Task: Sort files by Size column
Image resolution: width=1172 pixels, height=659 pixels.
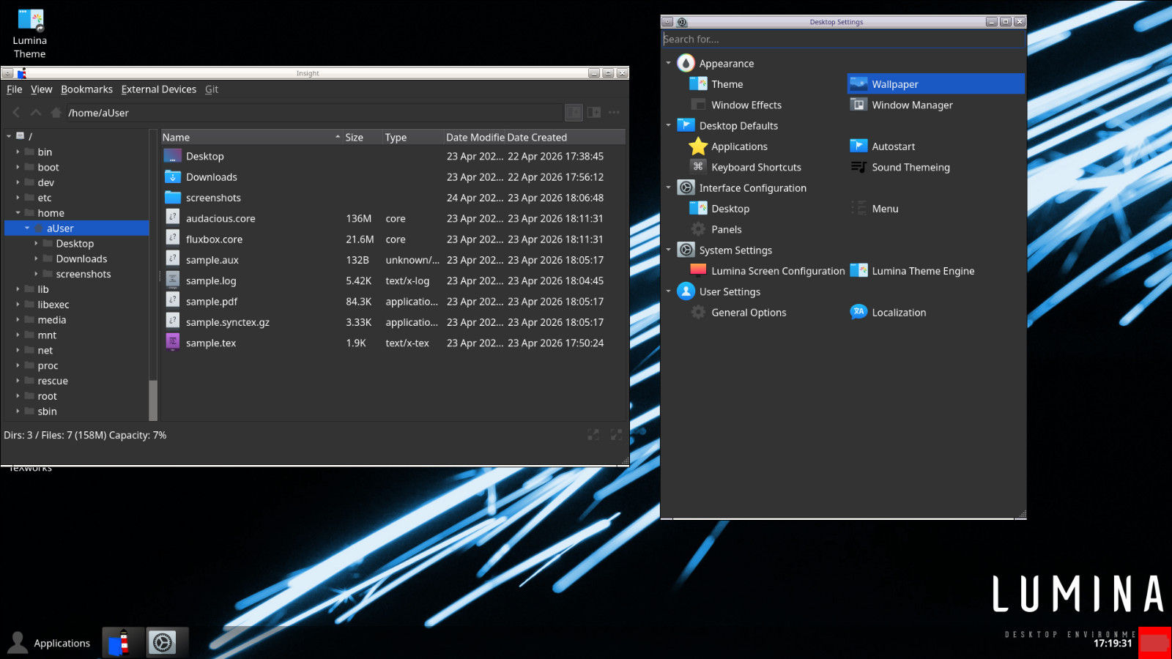Action: (x=363, y=137)
